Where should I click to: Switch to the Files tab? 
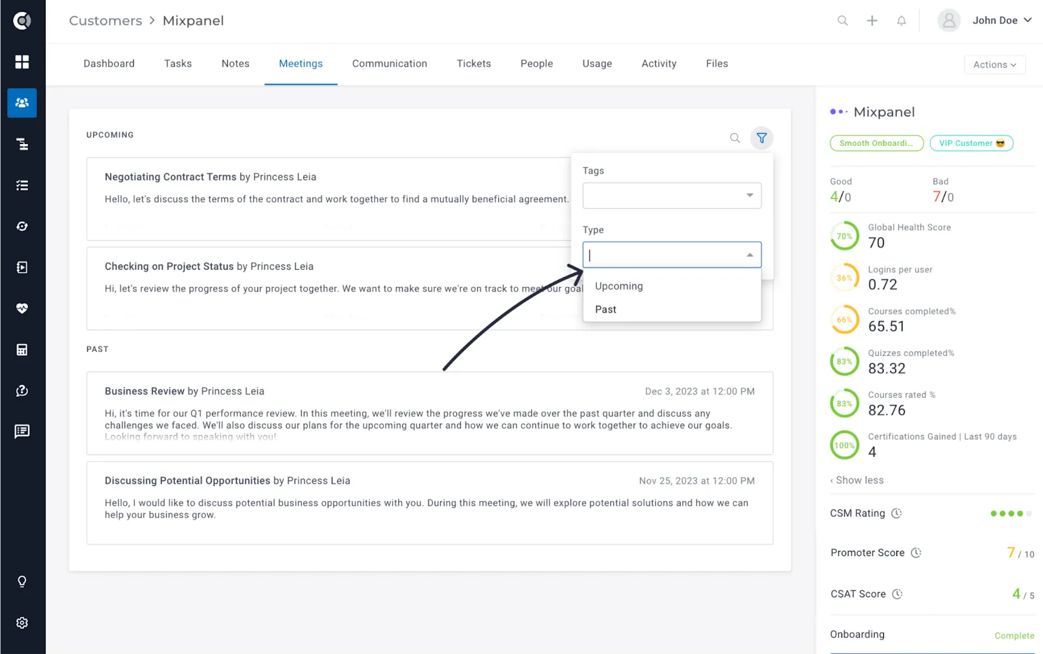(717, 64)
